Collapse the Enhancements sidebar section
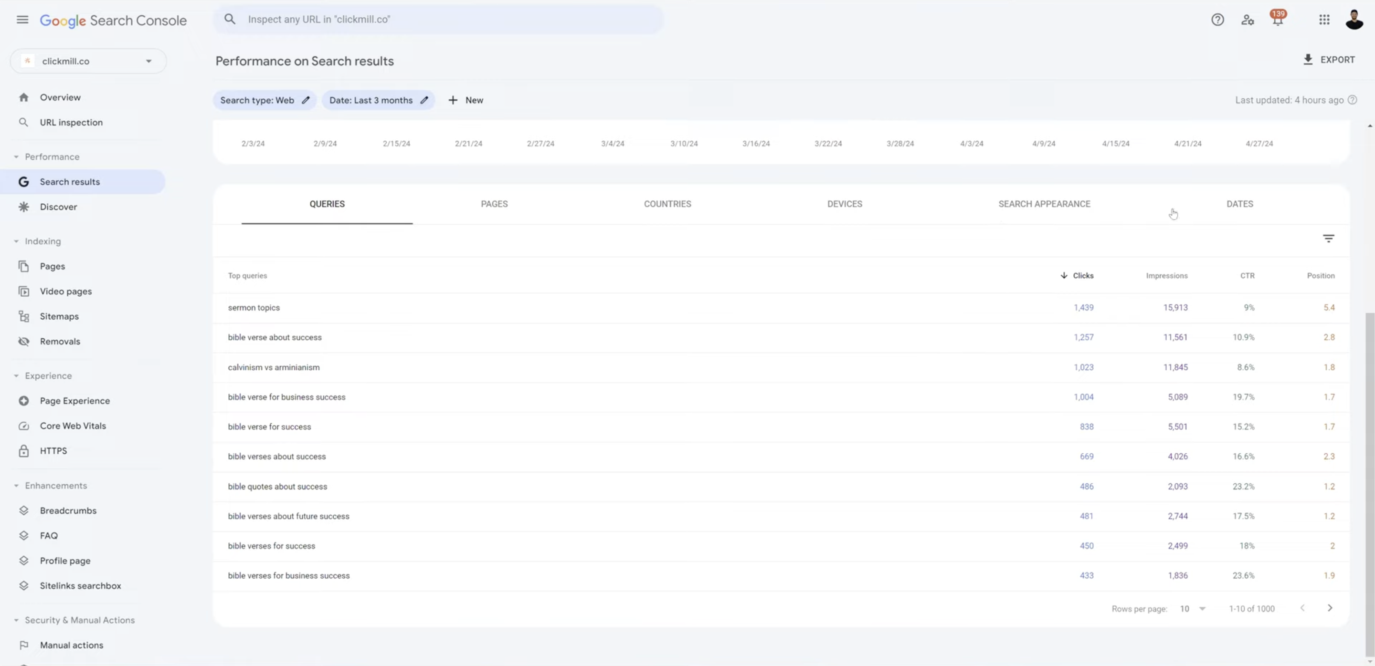1375x666 pixels. (x=16, y=486)
